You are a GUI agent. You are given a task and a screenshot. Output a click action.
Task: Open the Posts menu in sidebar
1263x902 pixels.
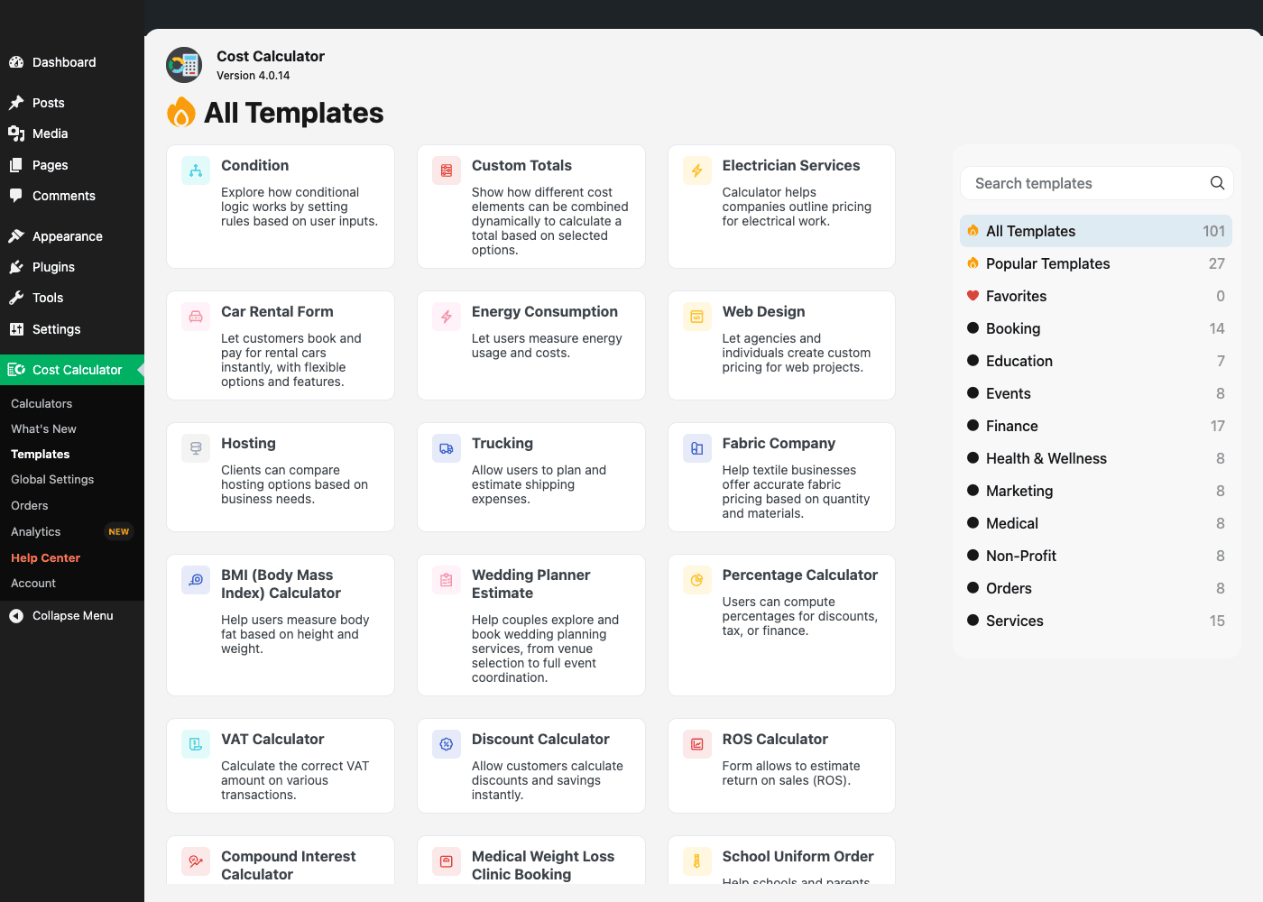pyautogui.click(x=72, y=103)
